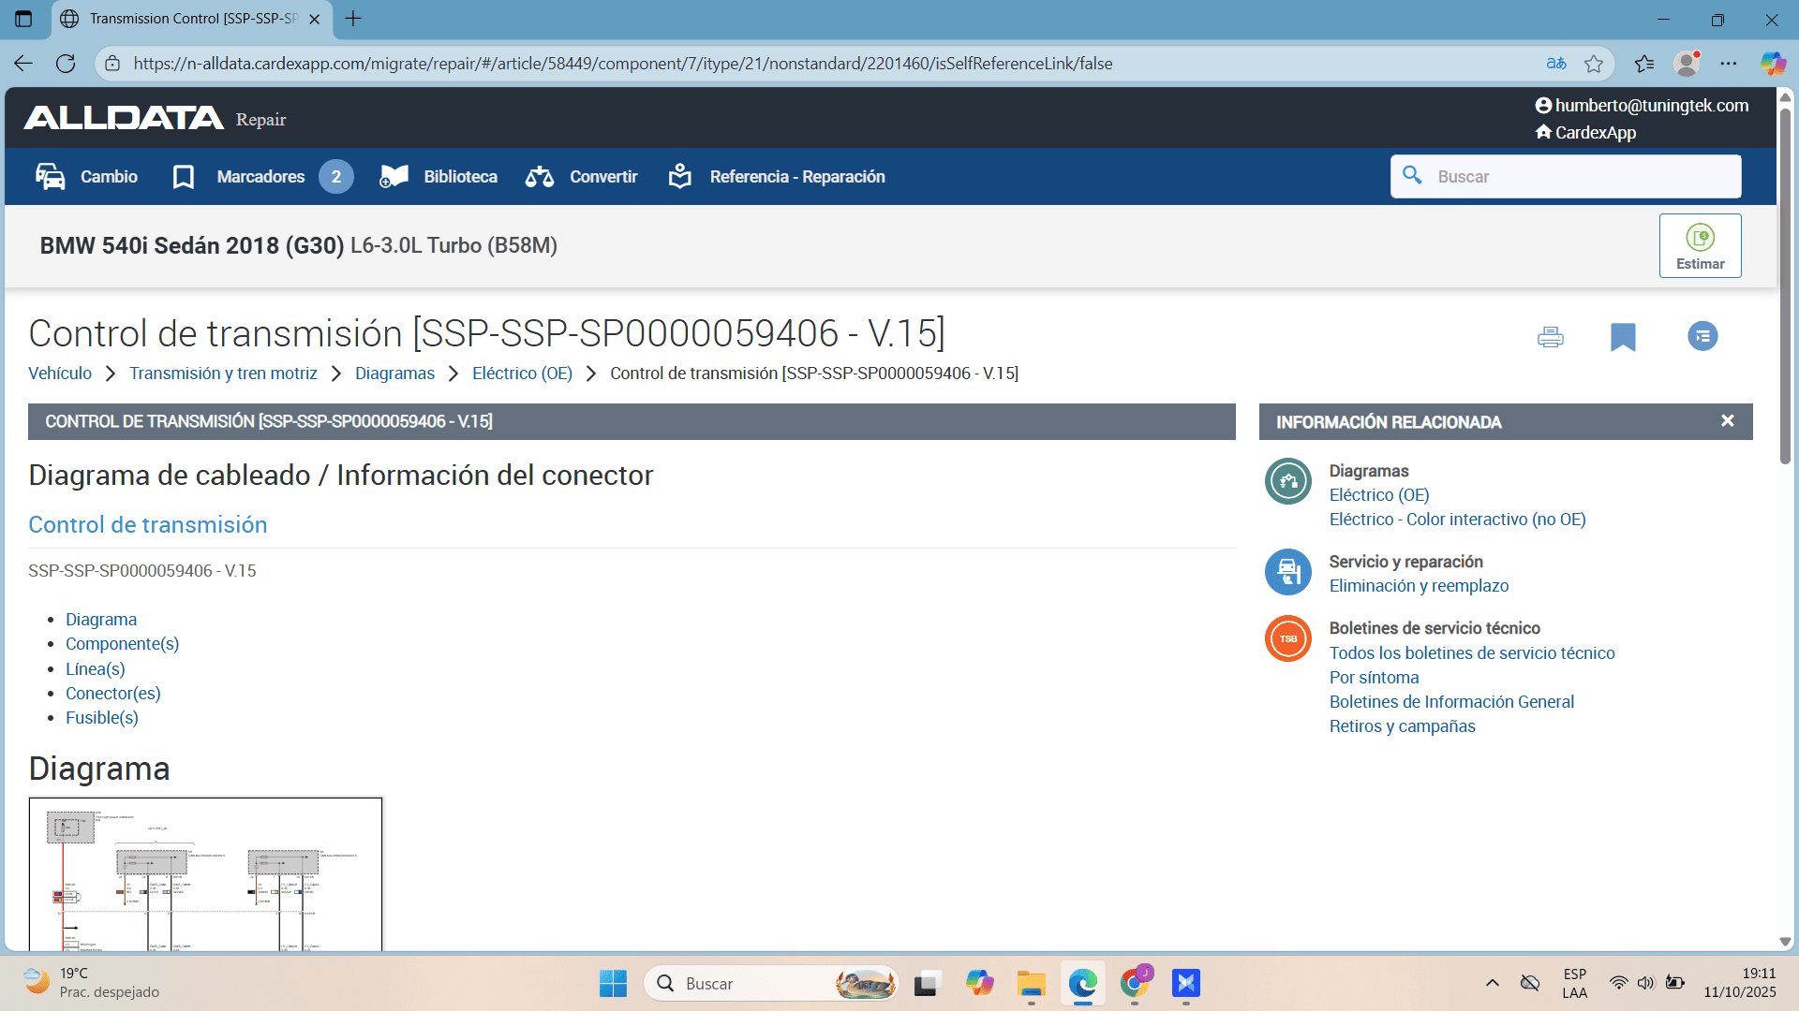Open Marcadores bookmarks menu
Image resolution: width=1799 pixels, height=1011 pixels.
[x=260, y=177]
